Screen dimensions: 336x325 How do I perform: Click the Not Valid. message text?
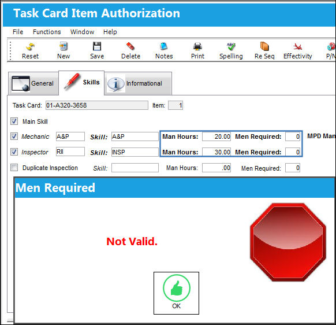click(x=132, y=242)
